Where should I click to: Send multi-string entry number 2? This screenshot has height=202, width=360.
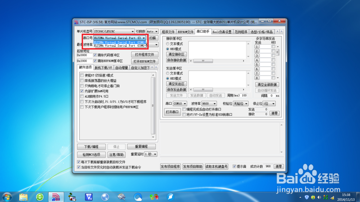point(257,51)
